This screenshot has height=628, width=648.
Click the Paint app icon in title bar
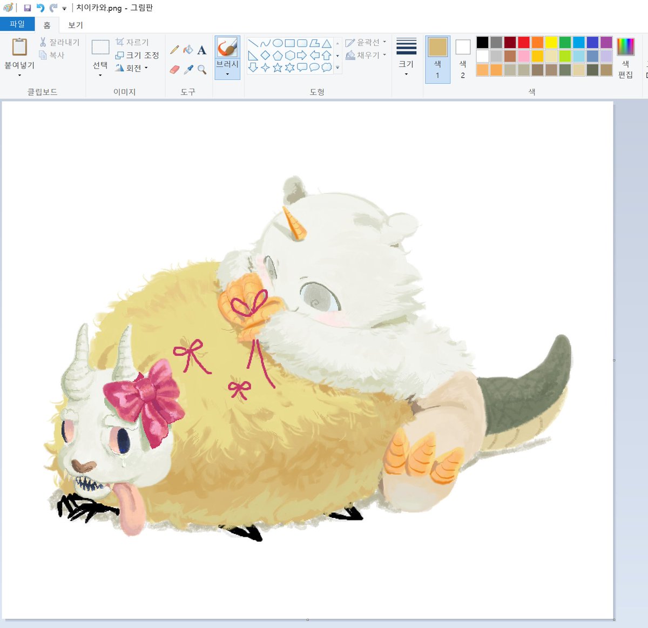(x=8, y=8)
